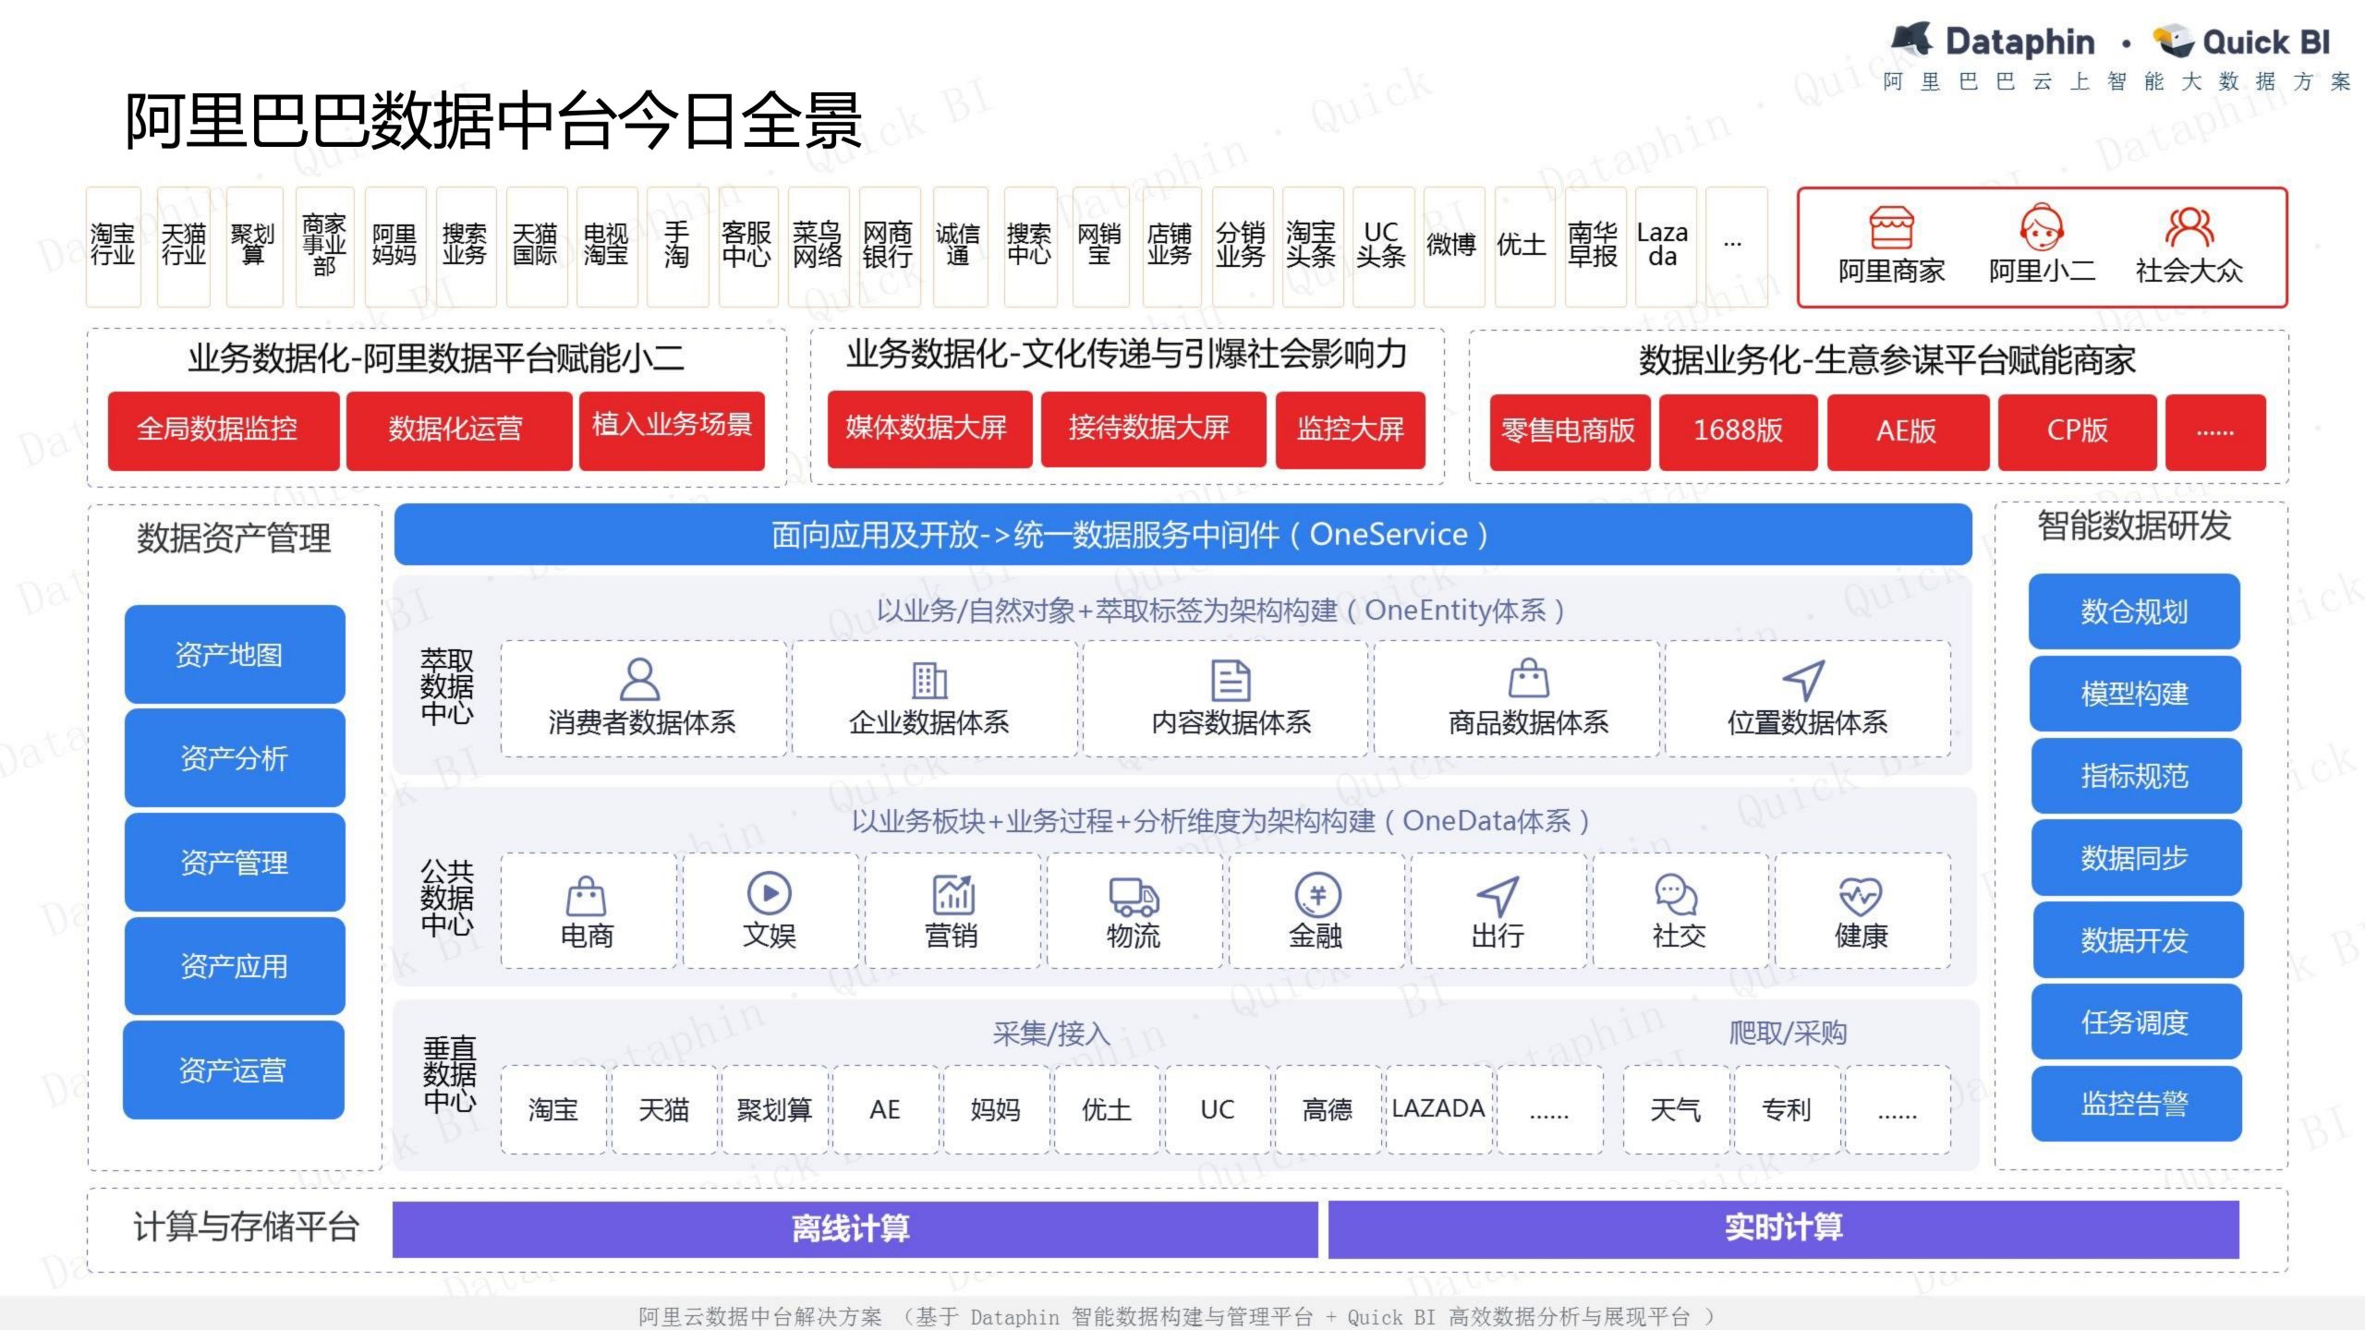Viewport: 2365px width, 1330px height.
Task: Click the 社会大众 people icon
Action: coord(2189,227)
